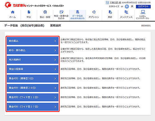The image size is (155, 121).
Task: Click the 照会 menu label
Action: [x=29, y=17]
